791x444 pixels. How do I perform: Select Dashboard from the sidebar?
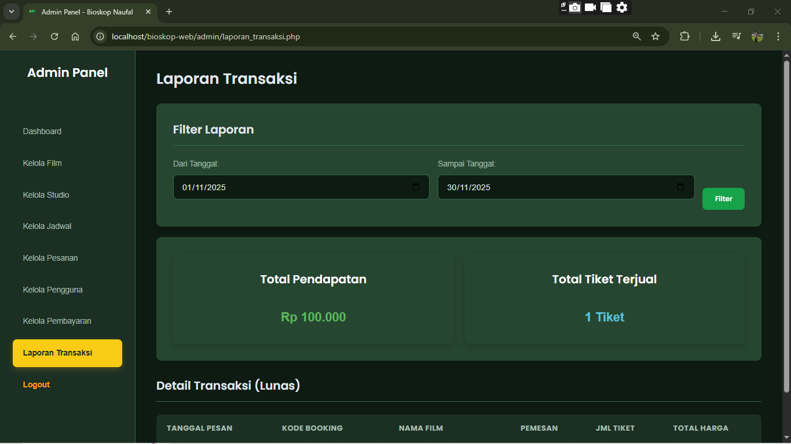[42, 131]
